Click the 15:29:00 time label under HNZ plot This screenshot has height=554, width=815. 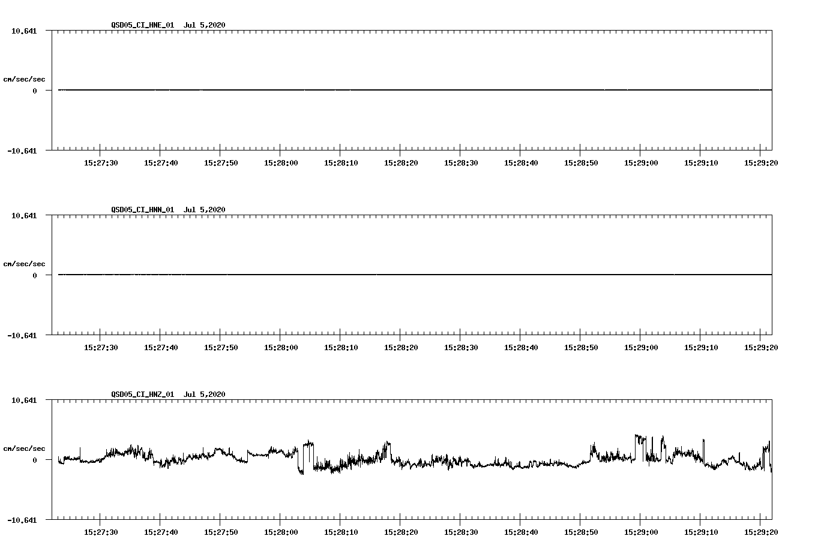coord(641,532)
